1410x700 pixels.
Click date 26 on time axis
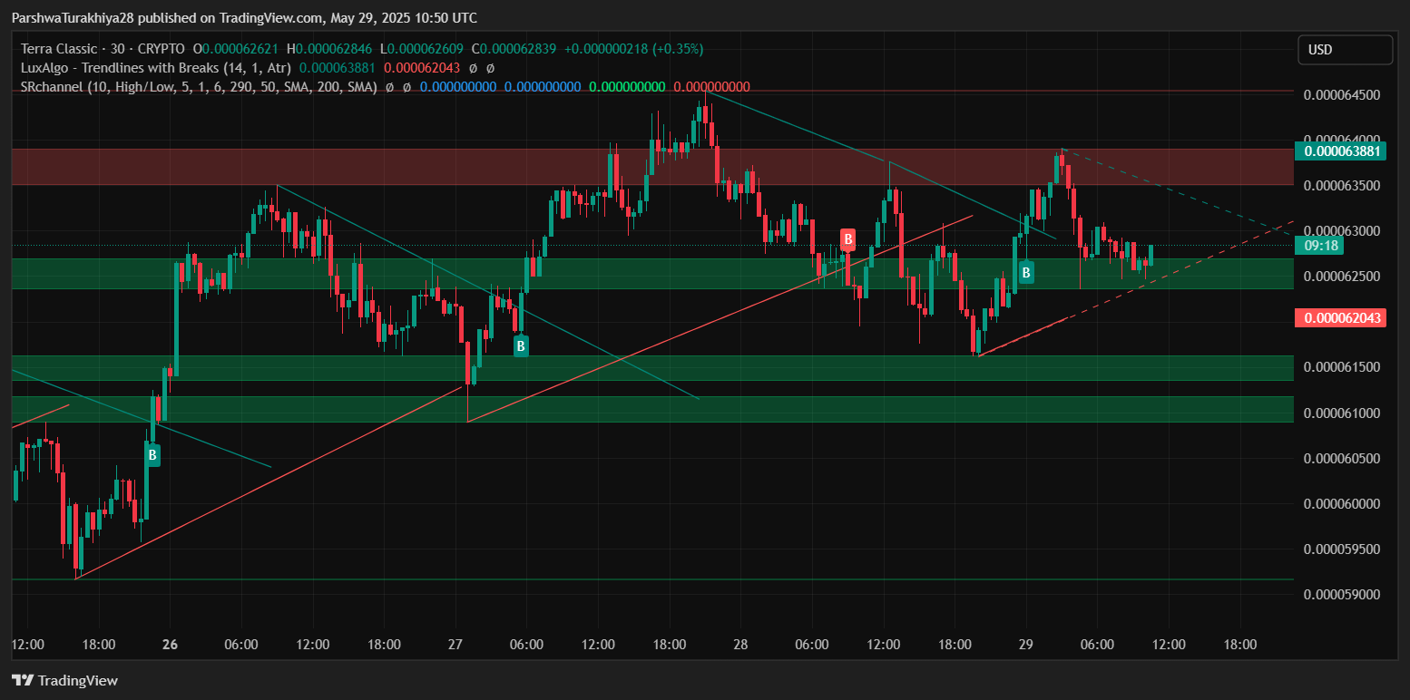(x=170, y=645)
